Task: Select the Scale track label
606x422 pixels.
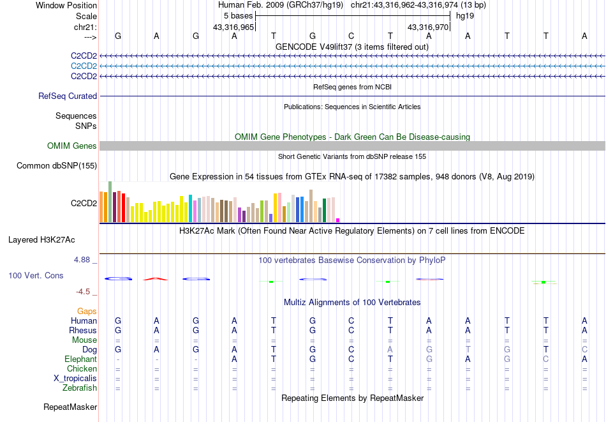Action: point(86,16)
